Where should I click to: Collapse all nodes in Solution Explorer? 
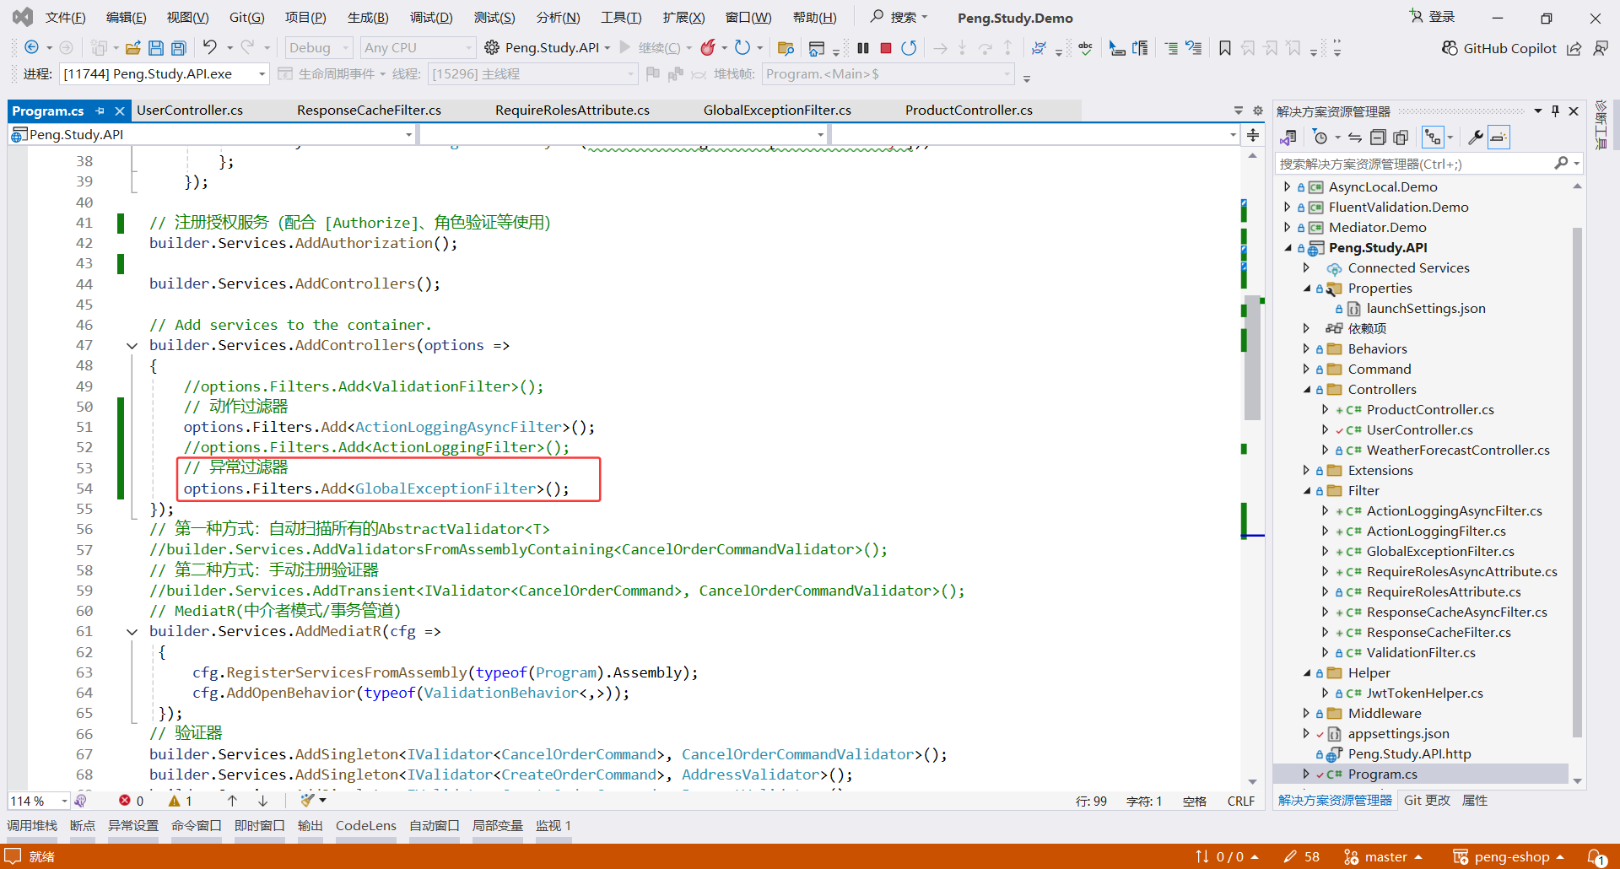(1378, 138)
